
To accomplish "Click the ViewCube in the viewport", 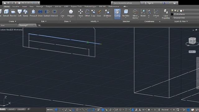I will tap(192, 41).
